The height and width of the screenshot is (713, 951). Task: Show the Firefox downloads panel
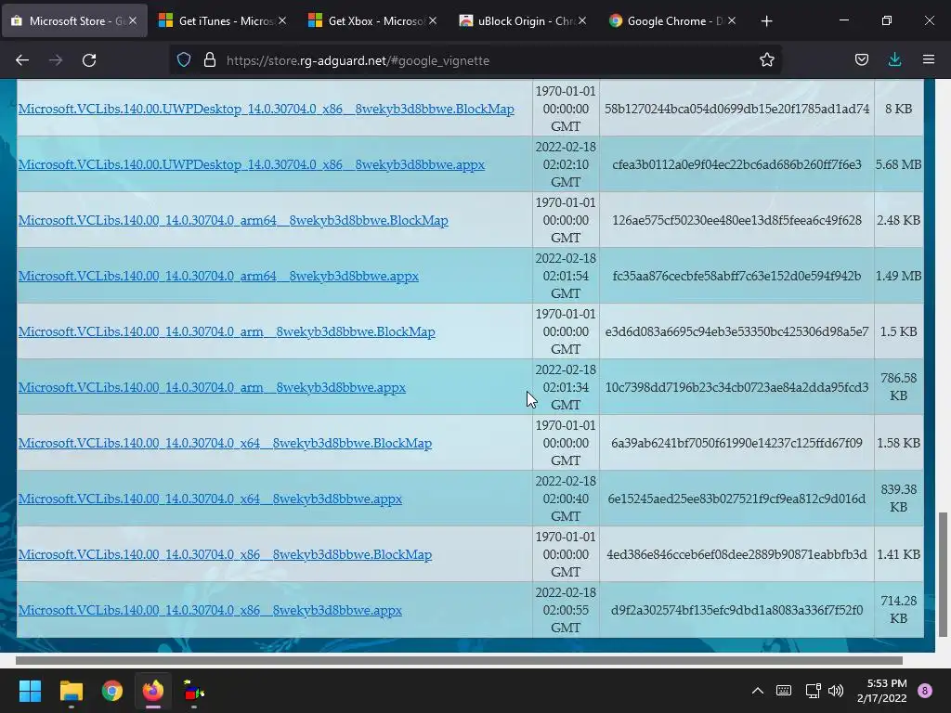894,60
